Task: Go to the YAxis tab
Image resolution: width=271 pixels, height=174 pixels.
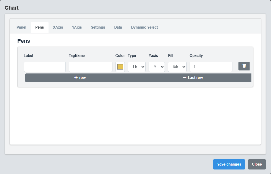Action: click(77, 27)
